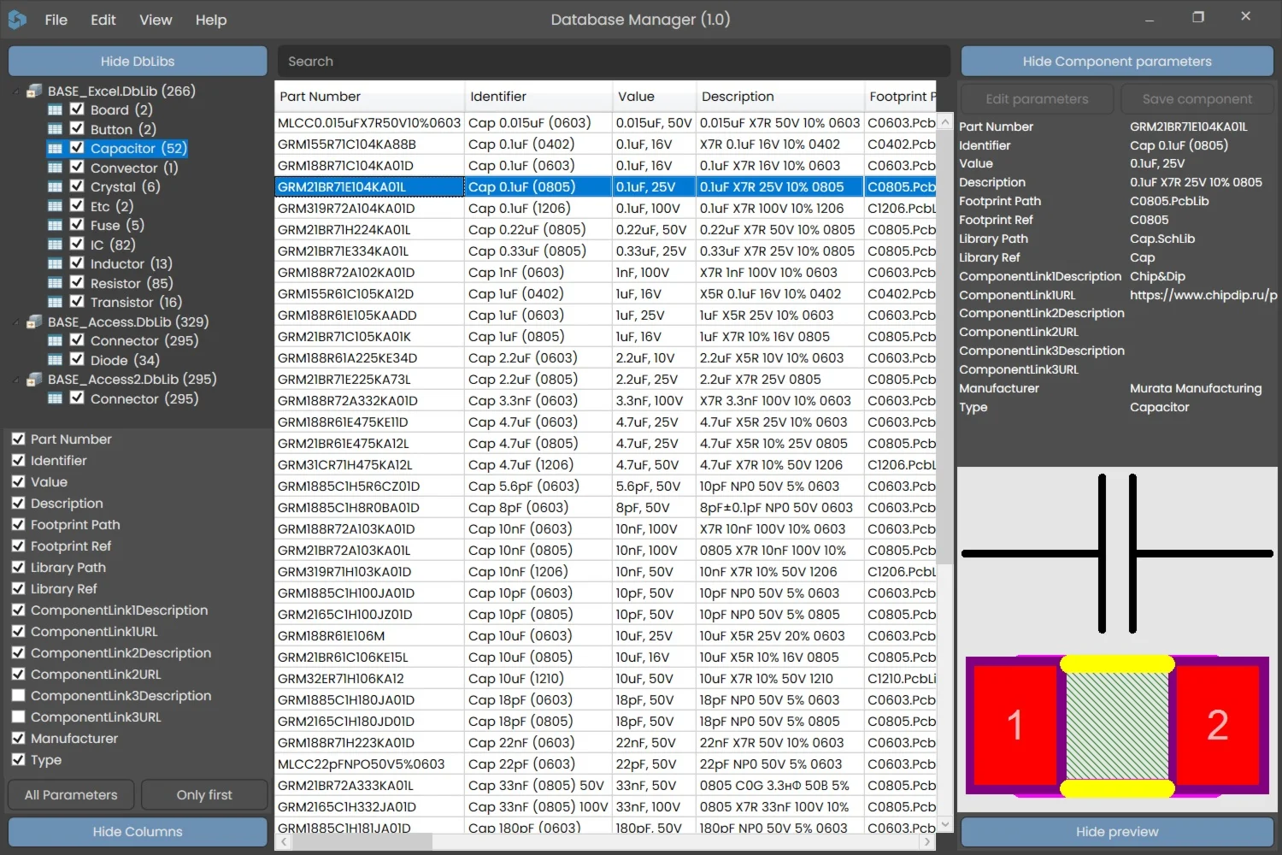Collapse the BASE_Access.DbLib tree node
Screen dimensions: 1282x855
[x=17, y=322]
